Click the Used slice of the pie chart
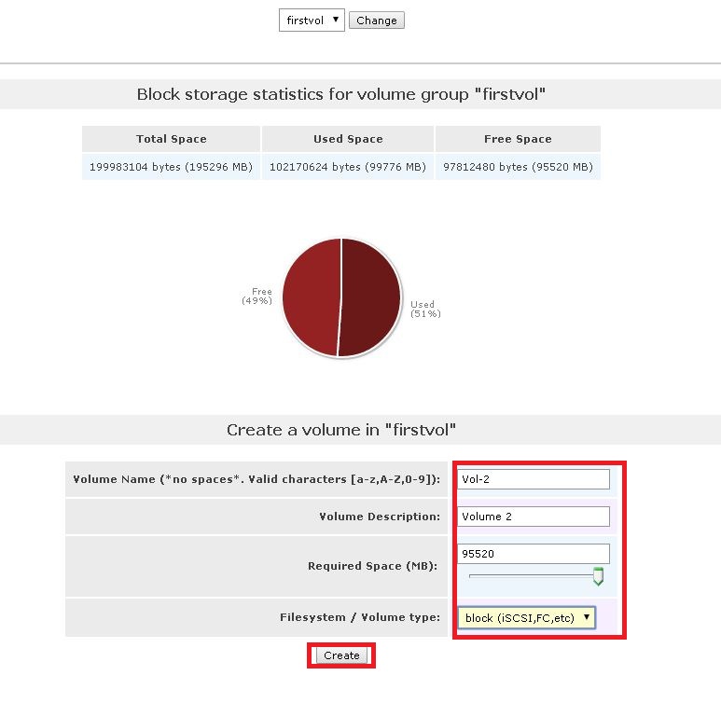Image resolution: width=721 pixels, height=703 pixels. click(370, 296)
